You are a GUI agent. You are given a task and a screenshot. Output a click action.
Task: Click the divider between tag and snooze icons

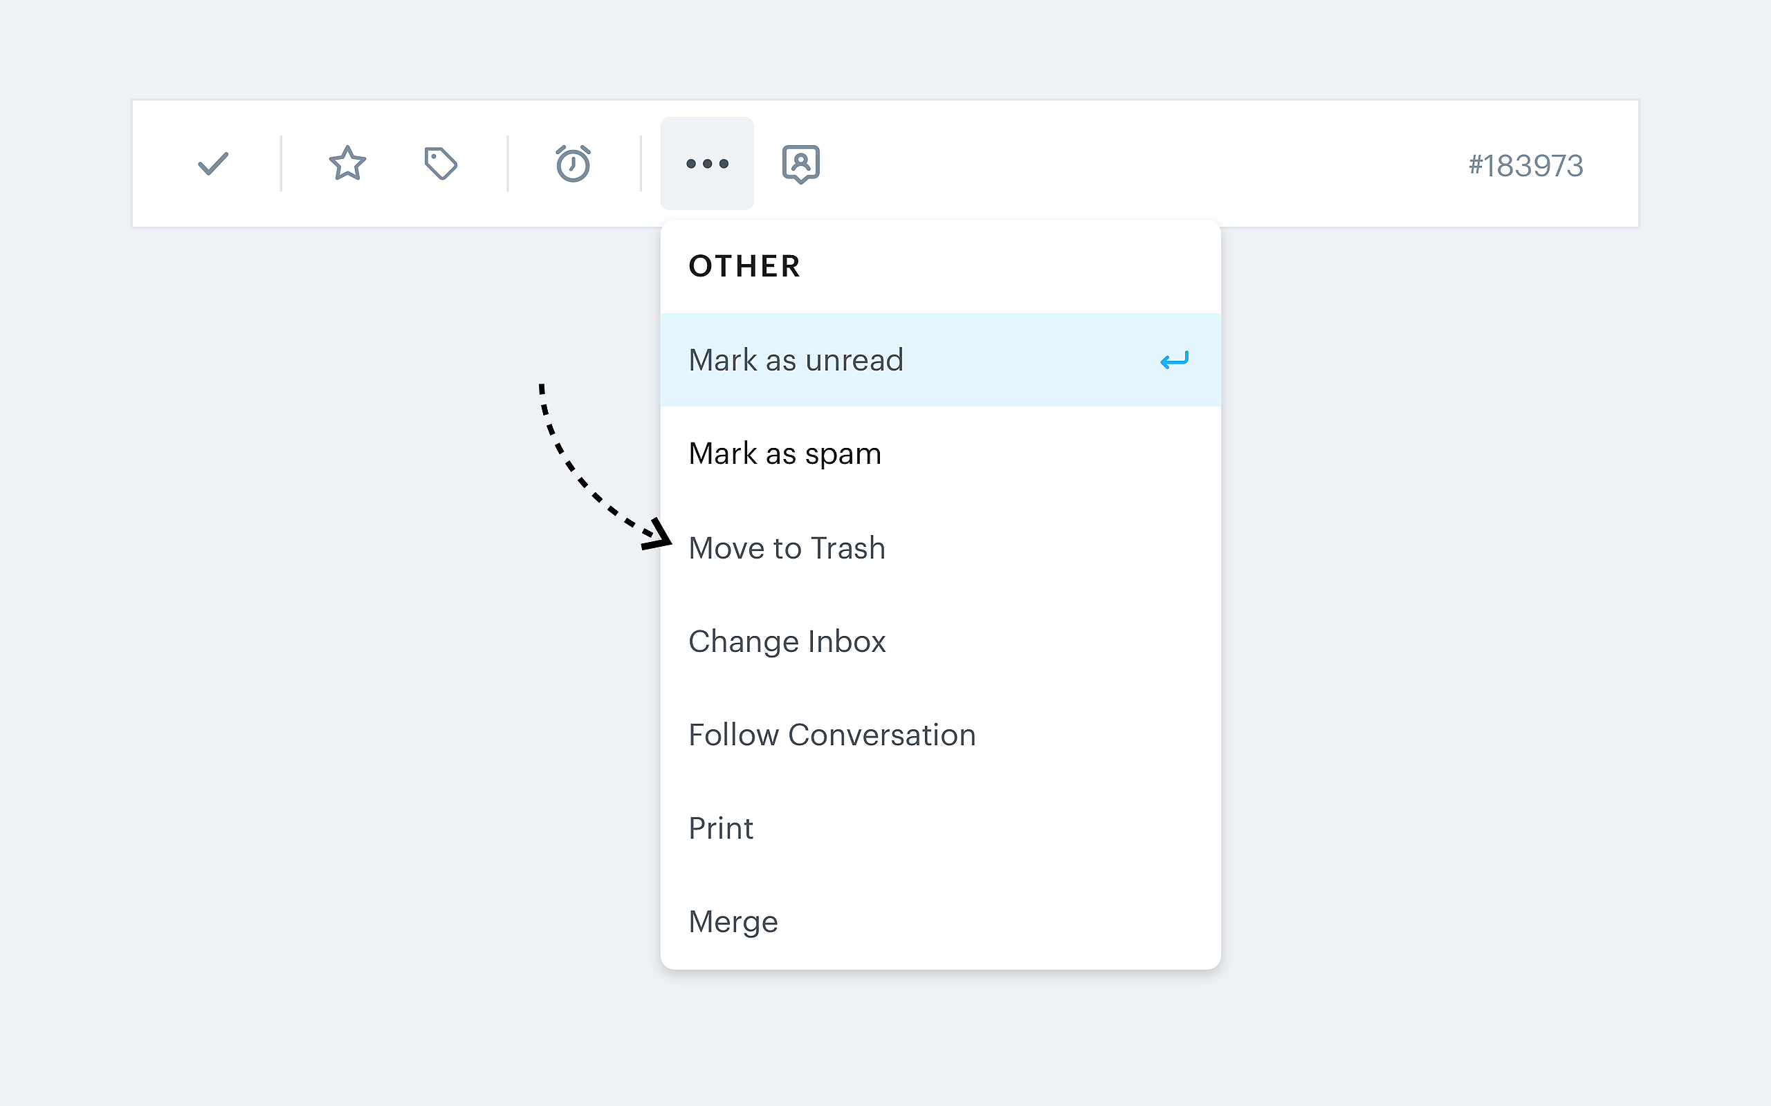(507, 164)
